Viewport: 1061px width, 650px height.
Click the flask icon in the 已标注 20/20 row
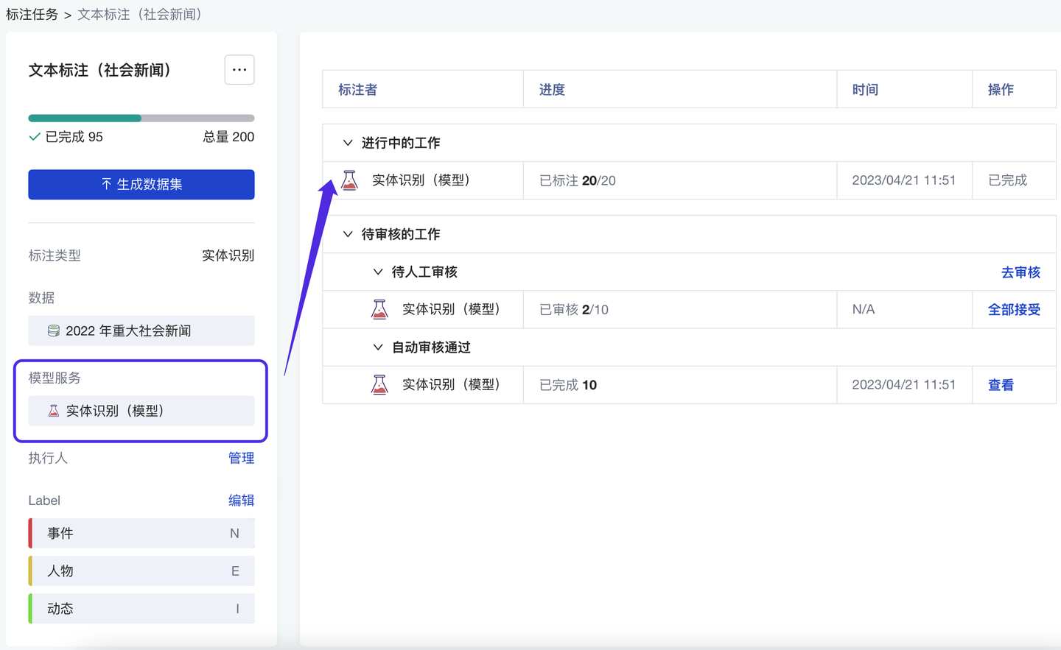(349, 180)
